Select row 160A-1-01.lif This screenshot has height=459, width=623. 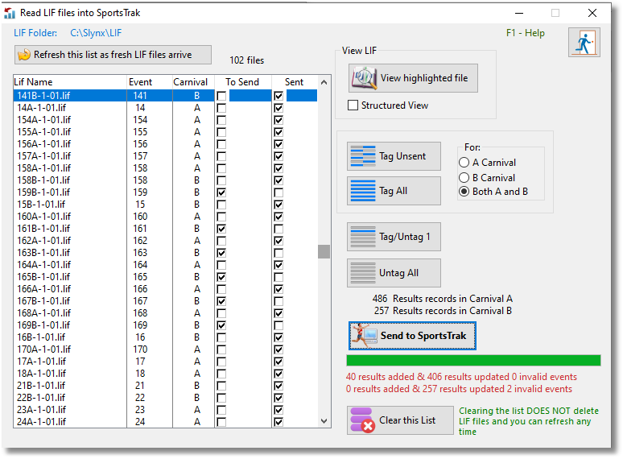tap(166, 217)
